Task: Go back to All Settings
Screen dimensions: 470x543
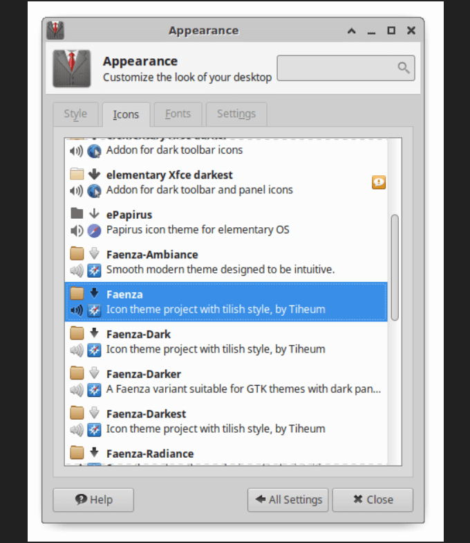Action: click(288, 500)
